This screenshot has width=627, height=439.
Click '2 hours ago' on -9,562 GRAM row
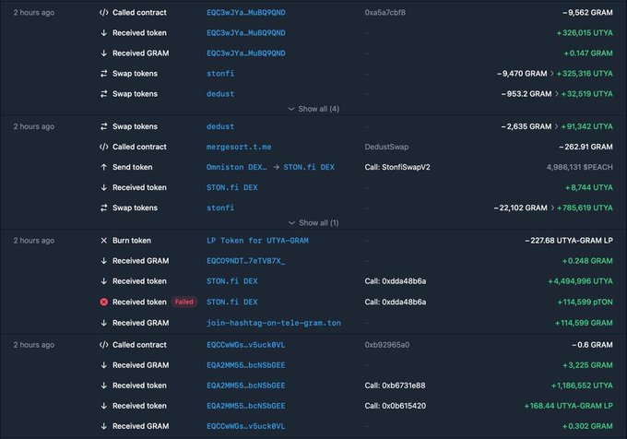pos(34,12)
